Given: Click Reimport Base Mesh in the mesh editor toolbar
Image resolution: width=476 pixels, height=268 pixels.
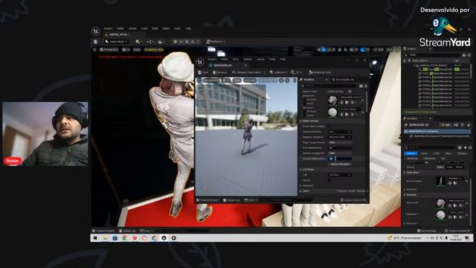Looking at the screenshot, I should click(x=247, y=72).
